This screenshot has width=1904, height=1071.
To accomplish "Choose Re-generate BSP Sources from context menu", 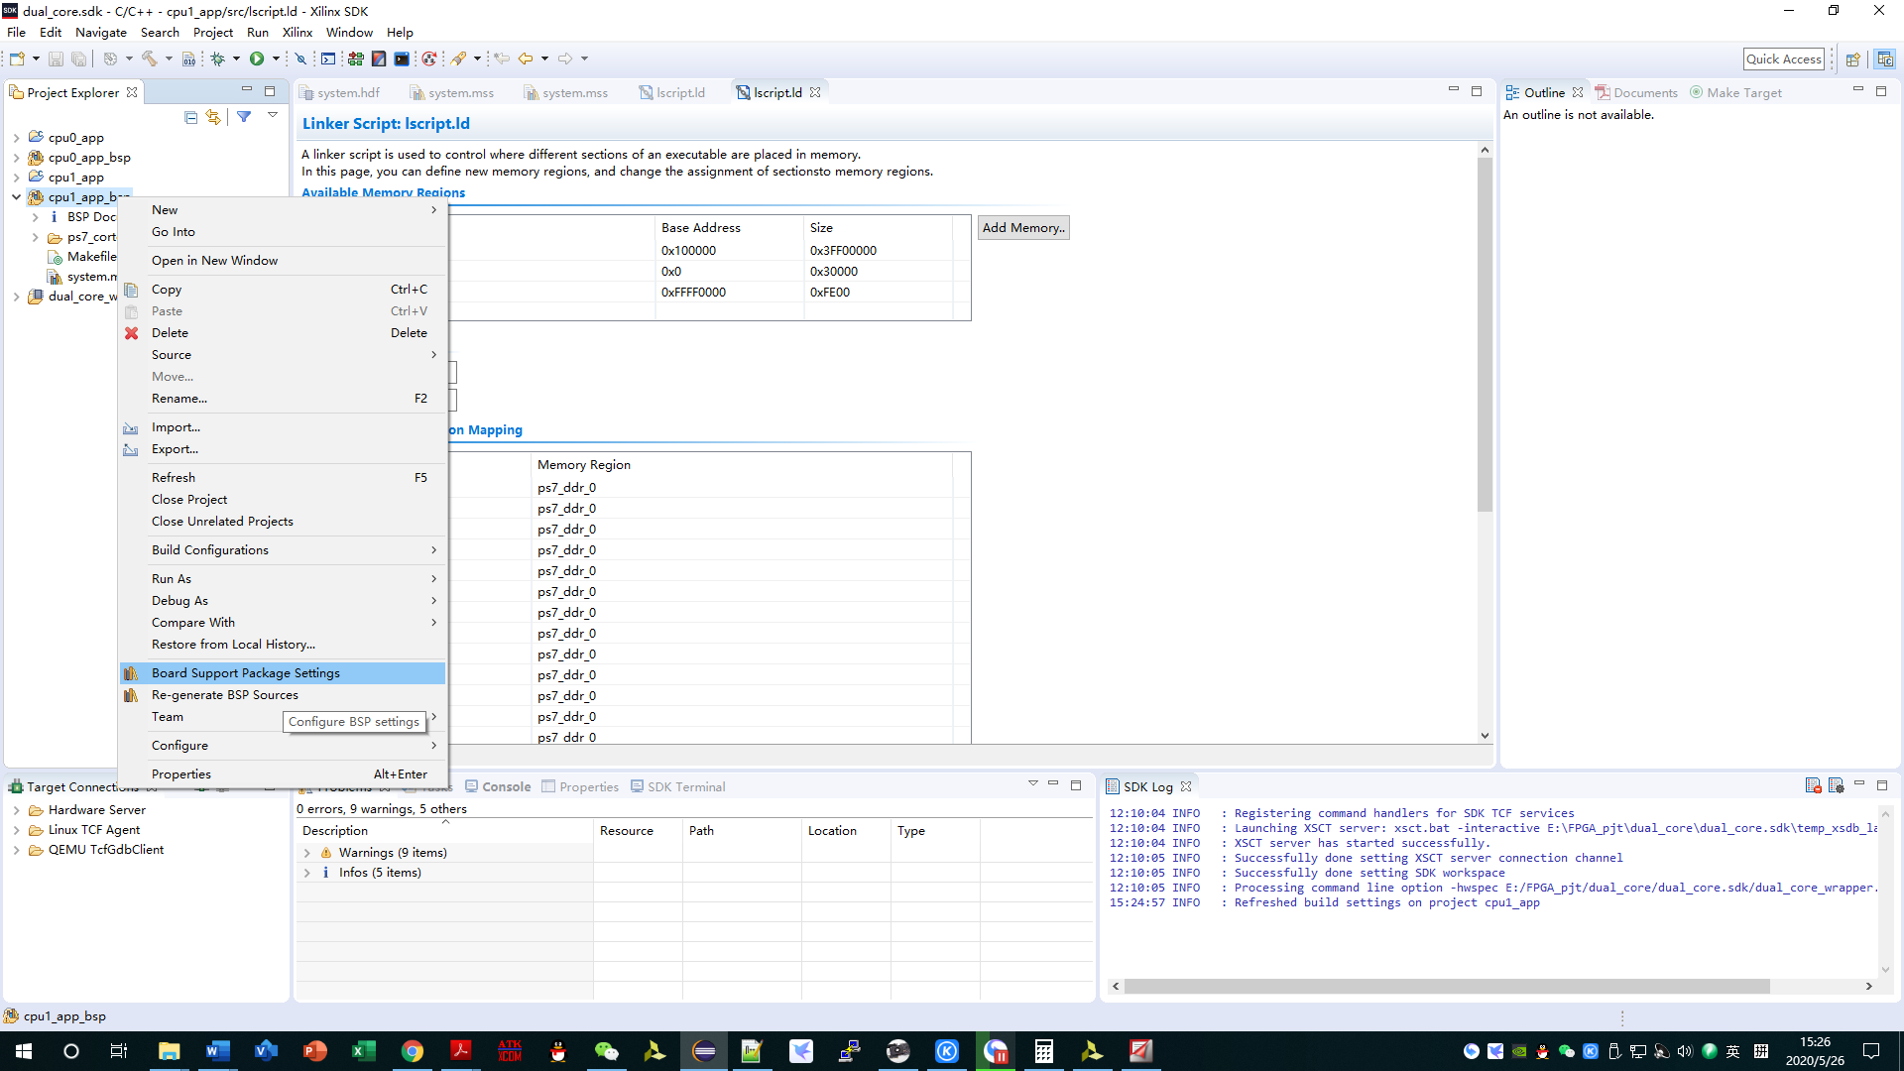I will (224, 695).
